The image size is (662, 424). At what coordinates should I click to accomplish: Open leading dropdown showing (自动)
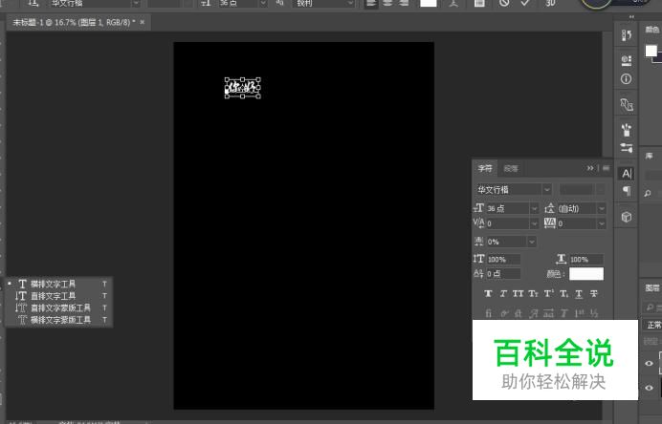tap(602, 208)
